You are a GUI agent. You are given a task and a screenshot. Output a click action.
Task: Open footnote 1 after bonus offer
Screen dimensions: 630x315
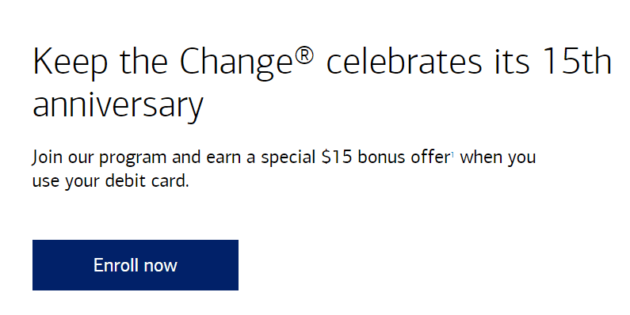coord(452,154)
